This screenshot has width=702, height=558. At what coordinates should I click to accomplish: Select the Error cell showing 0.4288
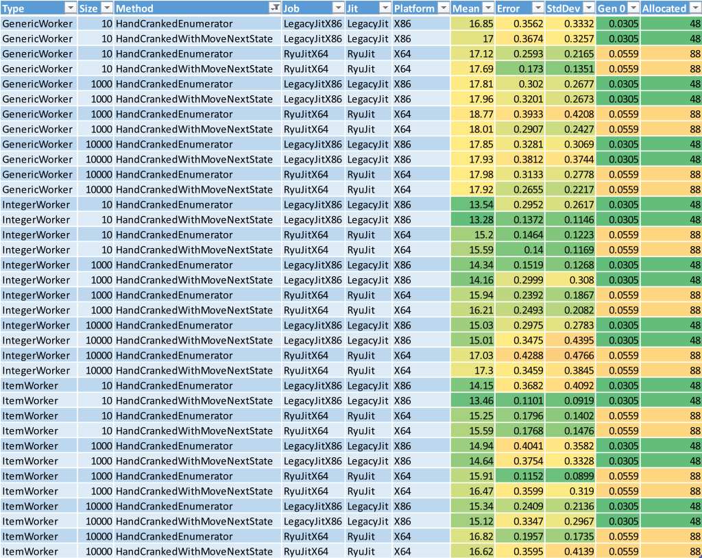coord(520,356)
